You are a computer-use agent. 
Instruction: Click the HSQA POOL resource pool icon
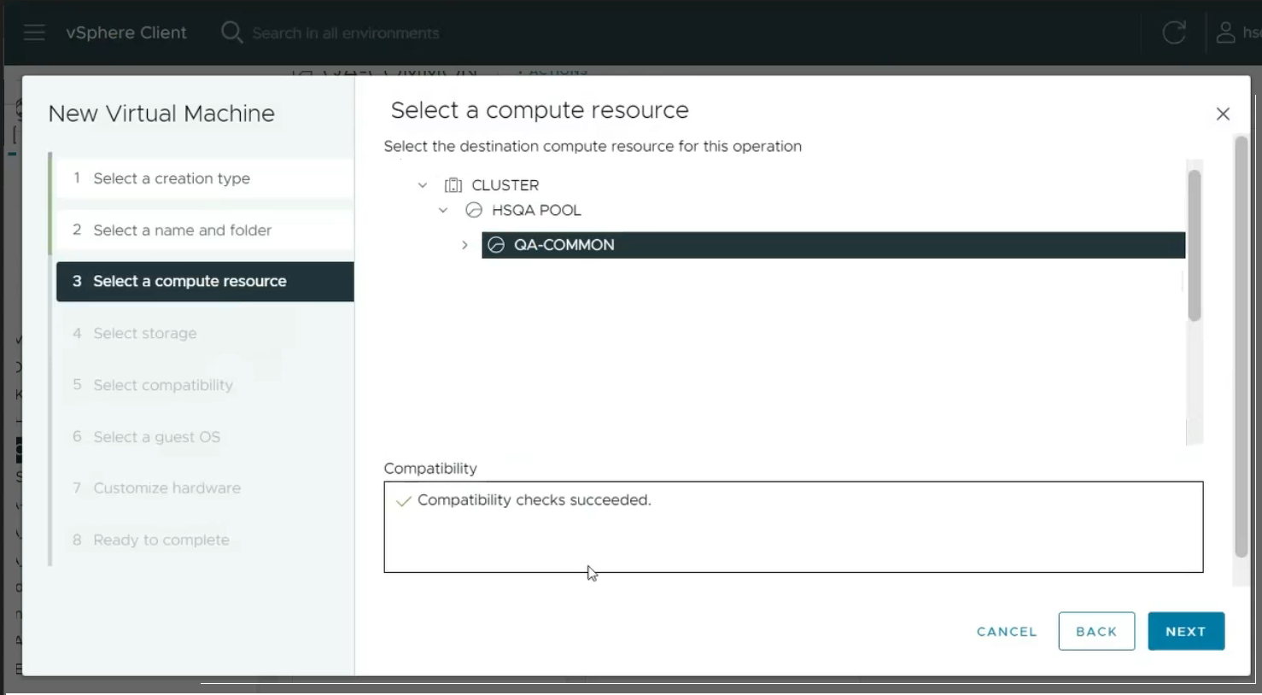[x=474, y=210]
